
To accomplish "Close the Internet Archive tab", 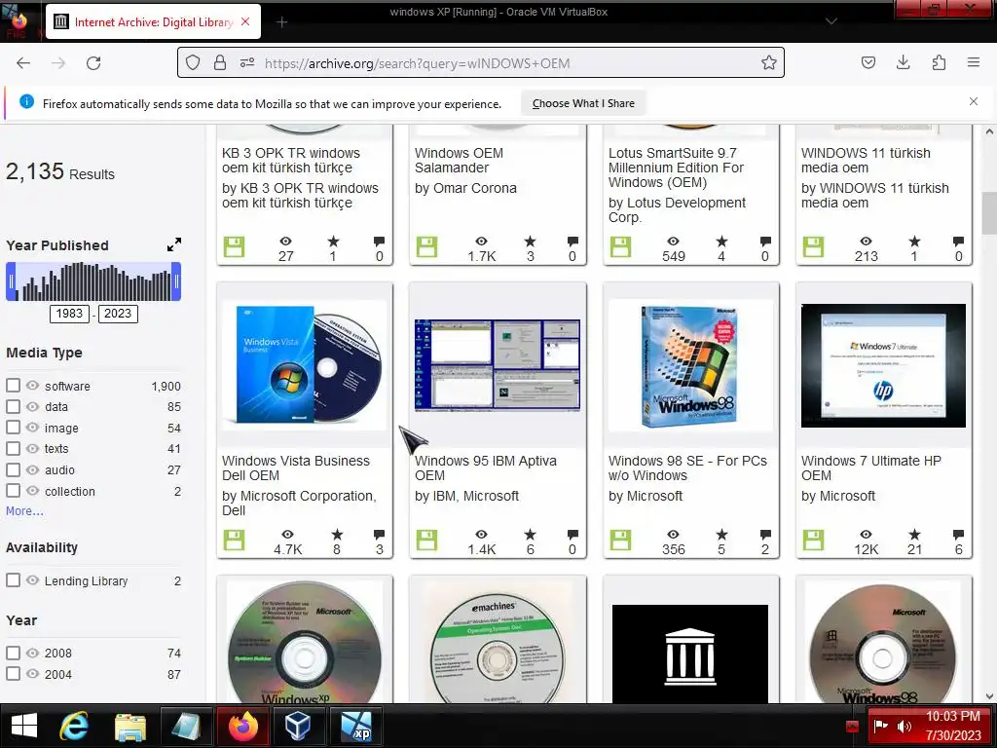I will point(245,21).
